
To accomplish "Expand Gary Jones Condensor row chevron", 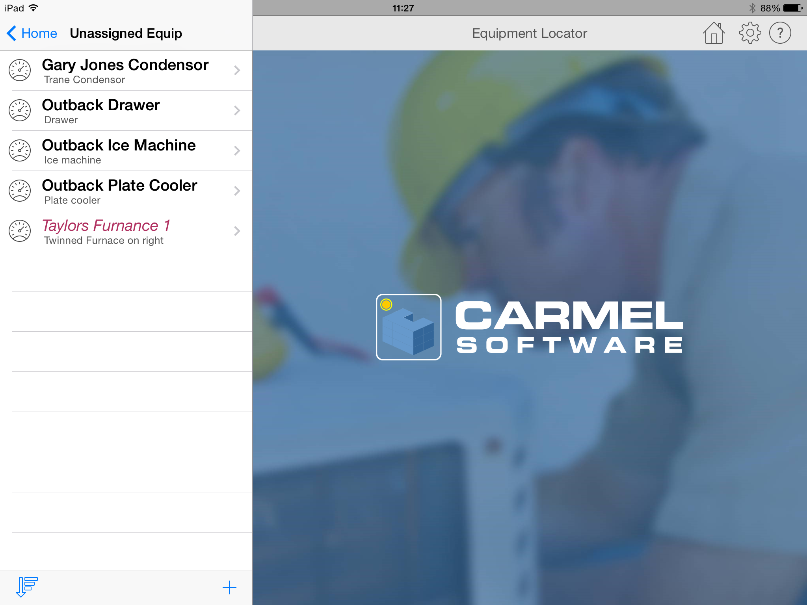I will 237,71.
